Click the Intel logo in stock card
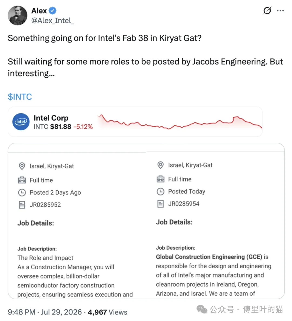Screen dimensions: 292x321 coord(21,122)
